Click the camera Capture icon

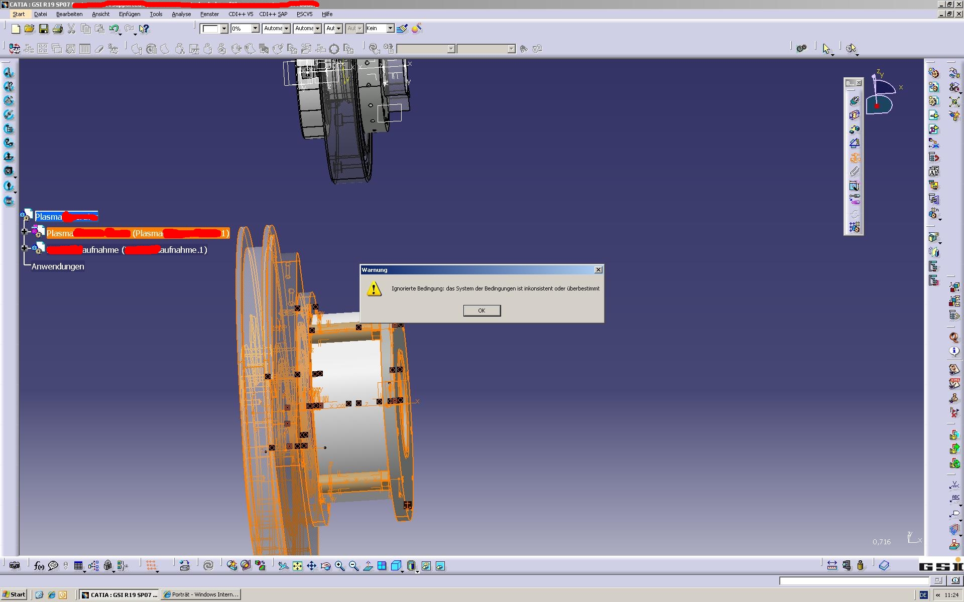15,566
